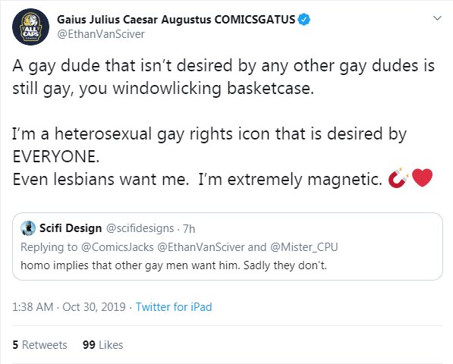The width and height of the screenshot is (453, 364).
Task: View the 99 Likes list
Action: click(x=103, y=345)
